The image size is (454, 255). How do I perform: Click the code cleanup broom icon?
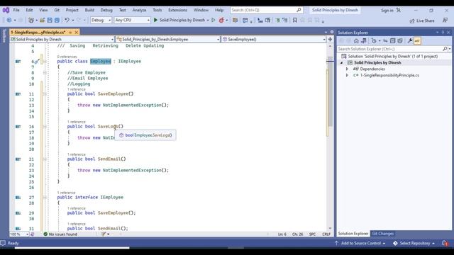(x=104, y=234)
